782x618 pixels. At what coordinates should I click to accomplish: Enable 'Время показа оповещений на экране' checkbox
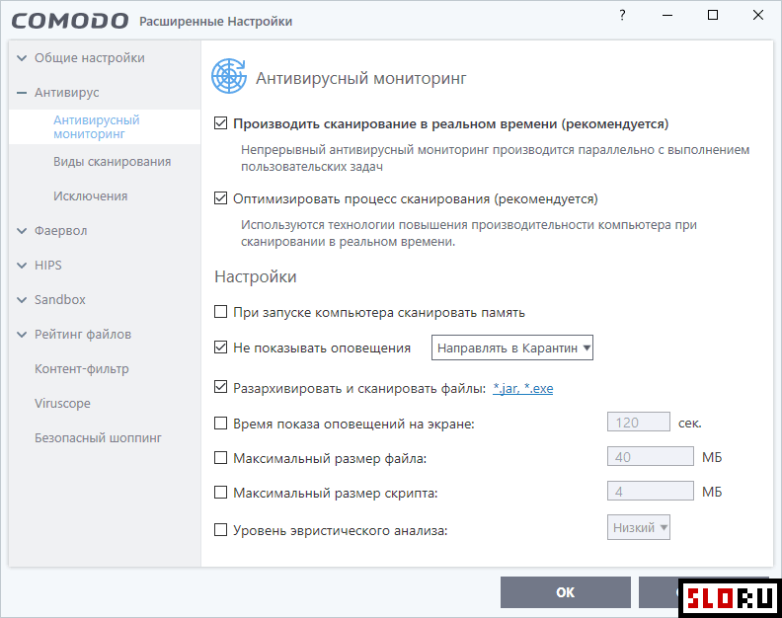[220, 424]
